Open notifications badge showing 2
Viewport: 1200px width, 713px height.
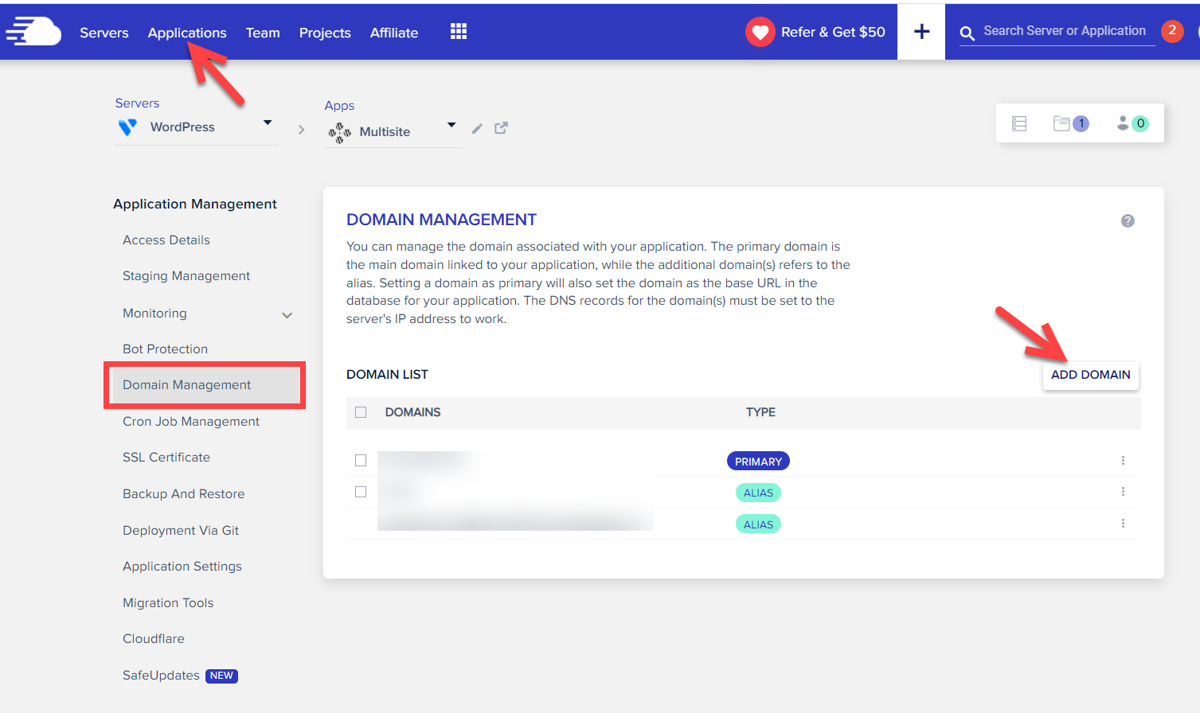point(1172,30)
